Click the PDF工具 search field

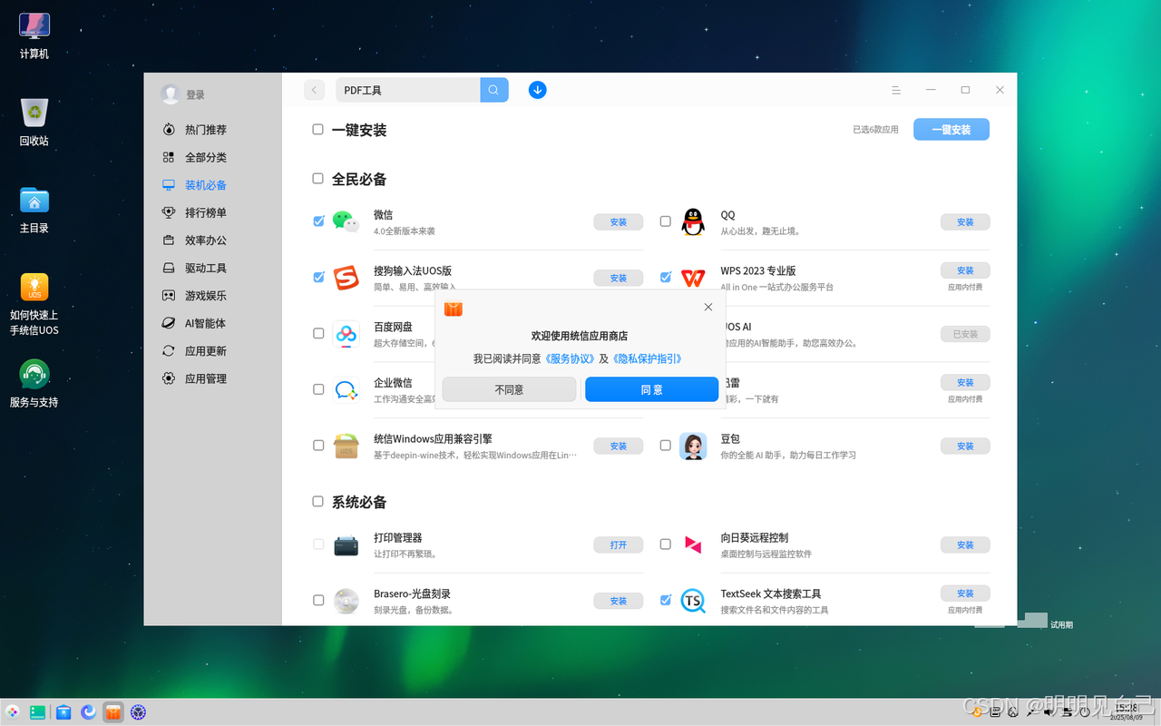pyautogui.click(x=408, y=90)
